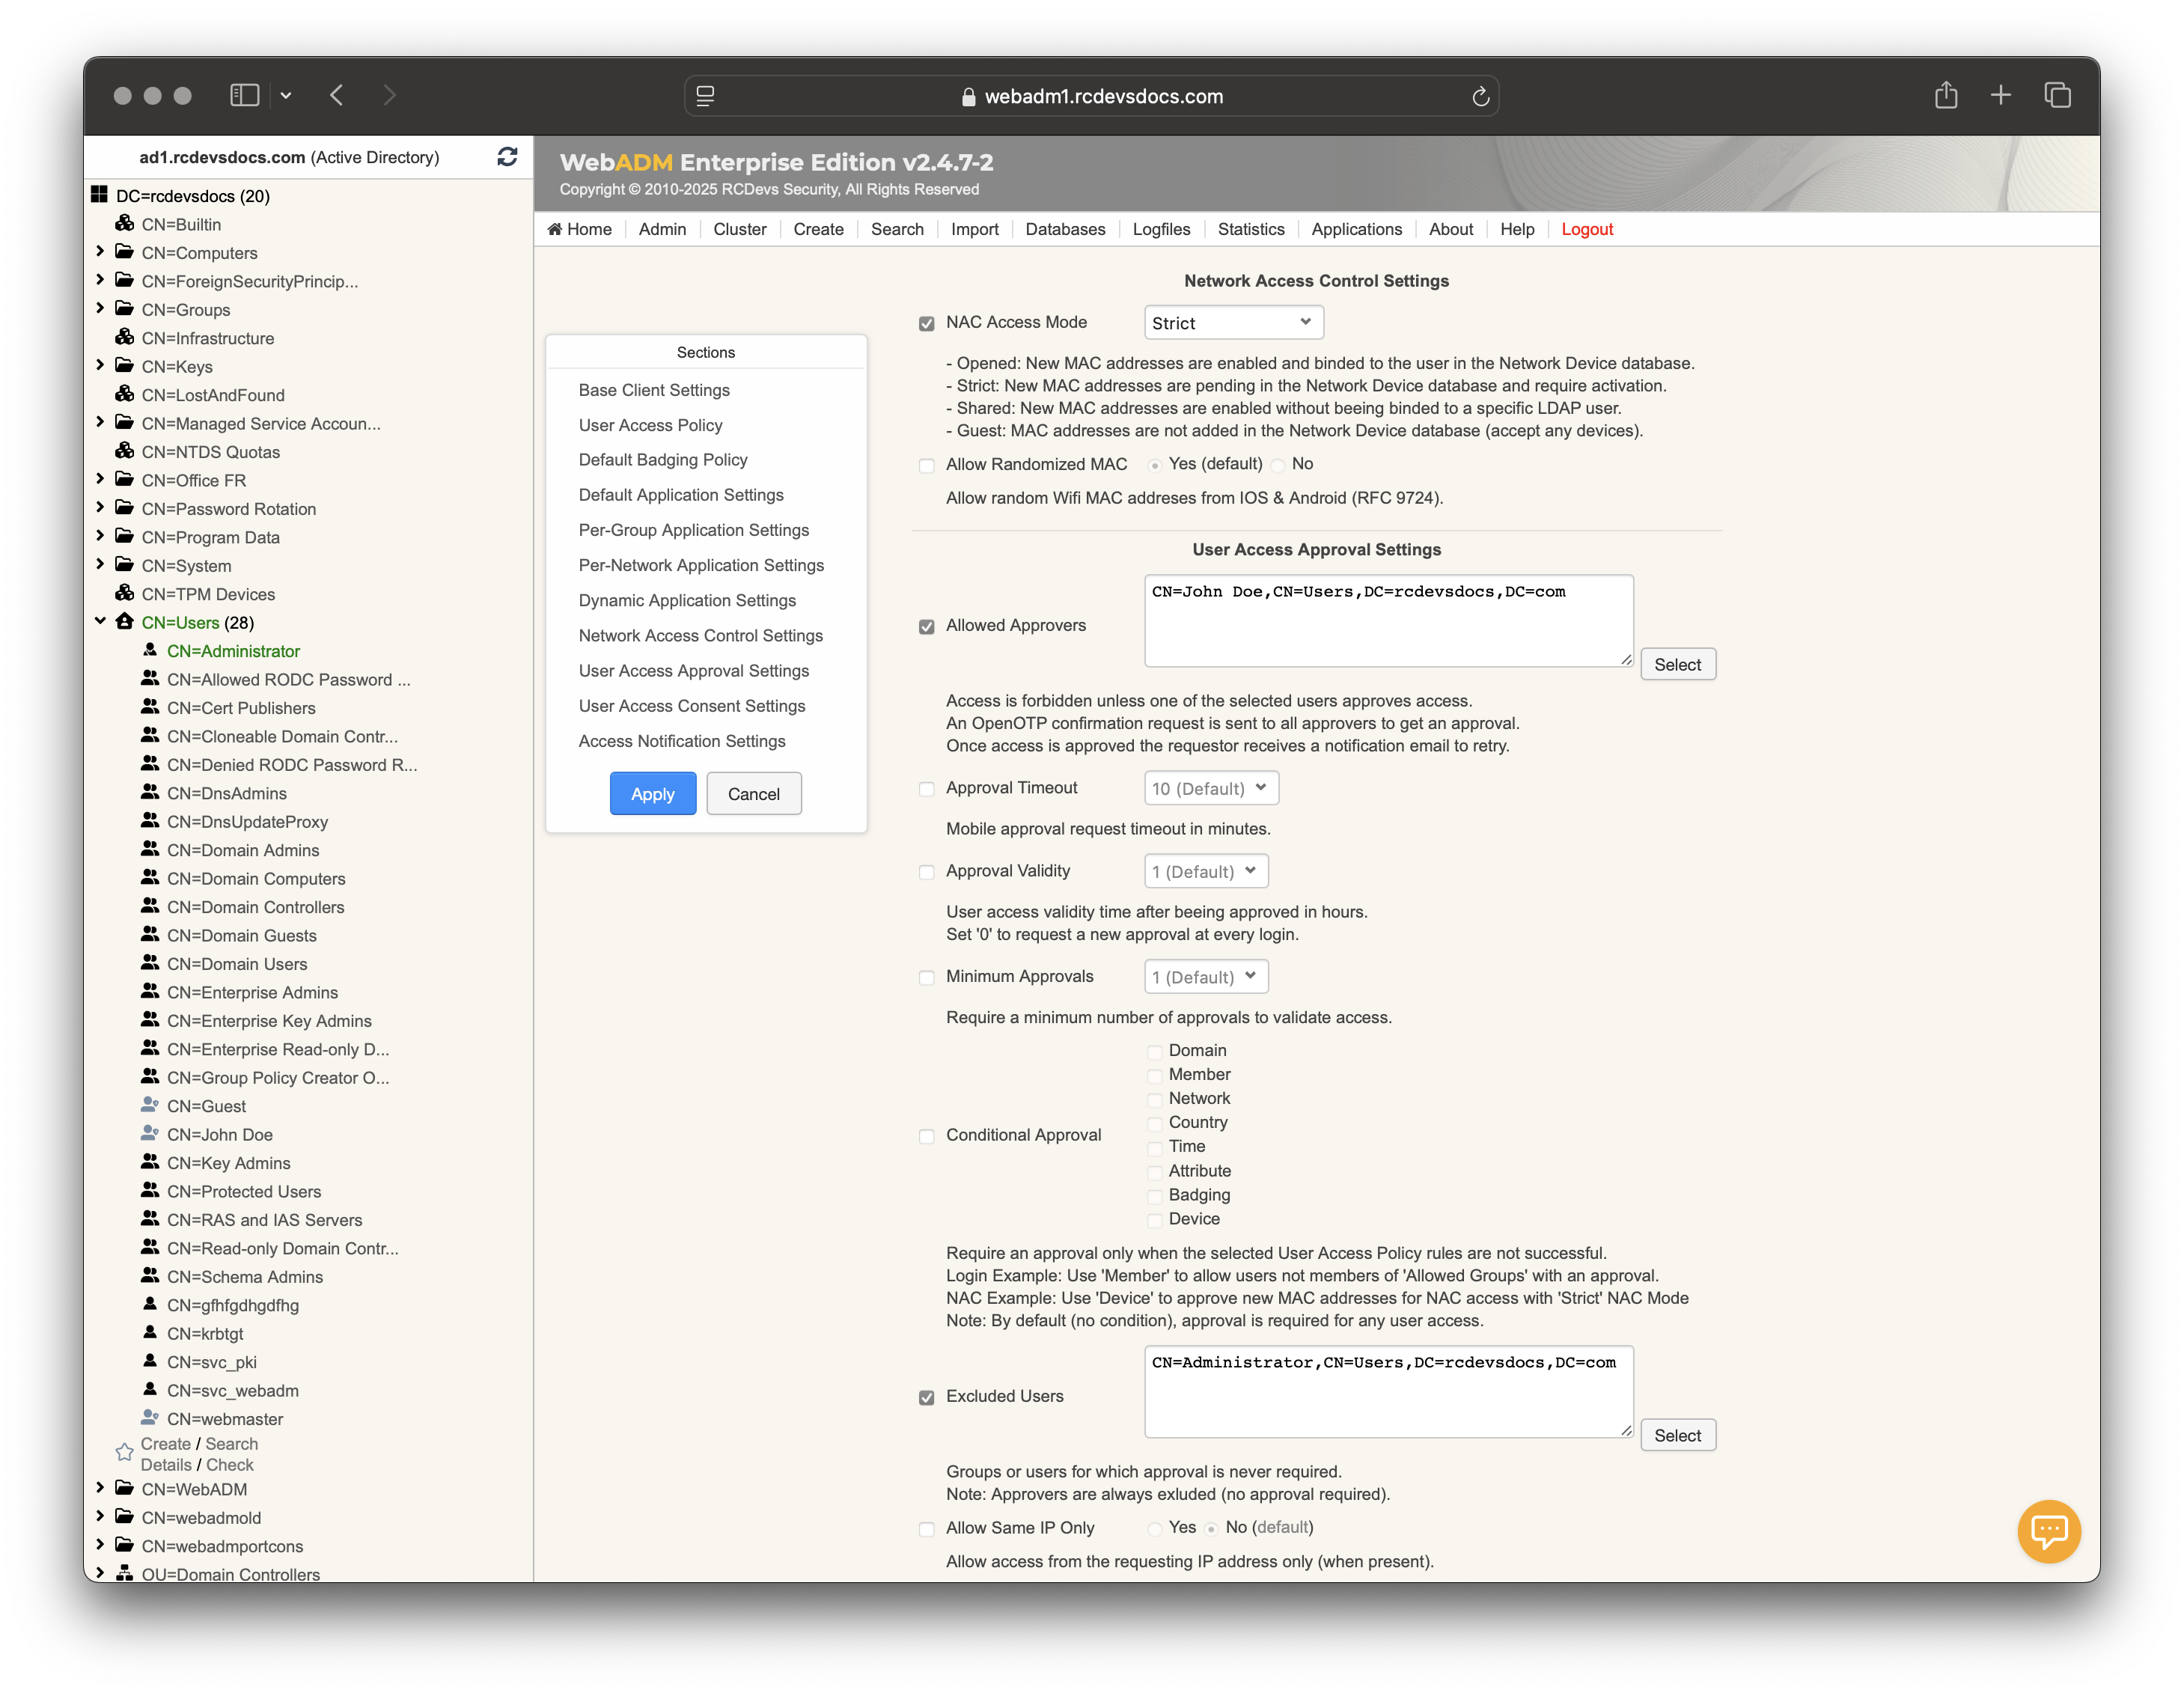Click the blue Apply button
The image size is (2184, 1693).
(652, 793)
